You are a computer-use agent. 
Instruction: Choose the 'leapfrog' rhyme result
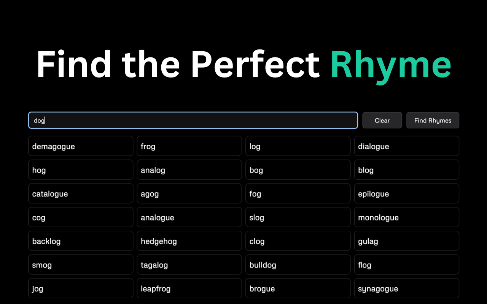(189, 288)
